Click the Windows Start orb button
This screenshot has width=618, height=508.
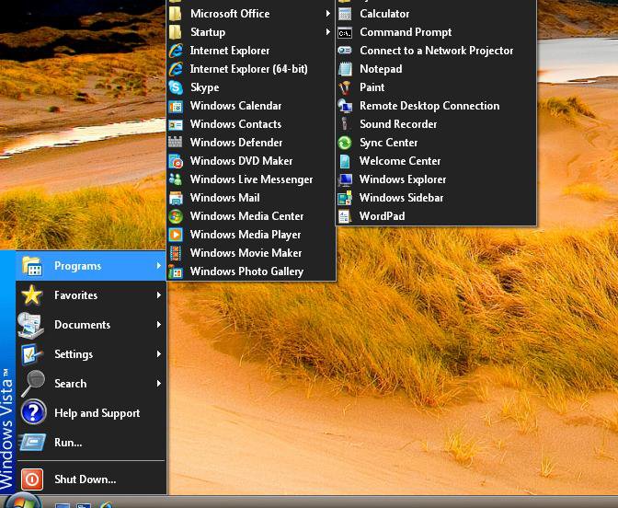tap(22, 500)
